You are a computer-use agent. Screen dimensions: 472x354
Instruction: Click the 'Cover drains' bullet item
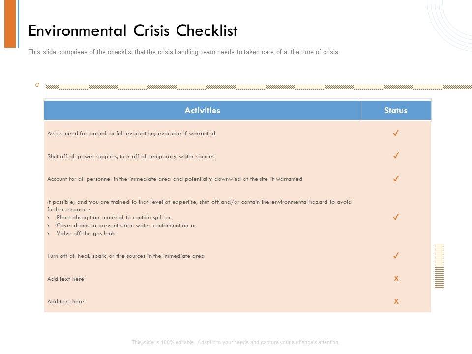tap(126, 225)
